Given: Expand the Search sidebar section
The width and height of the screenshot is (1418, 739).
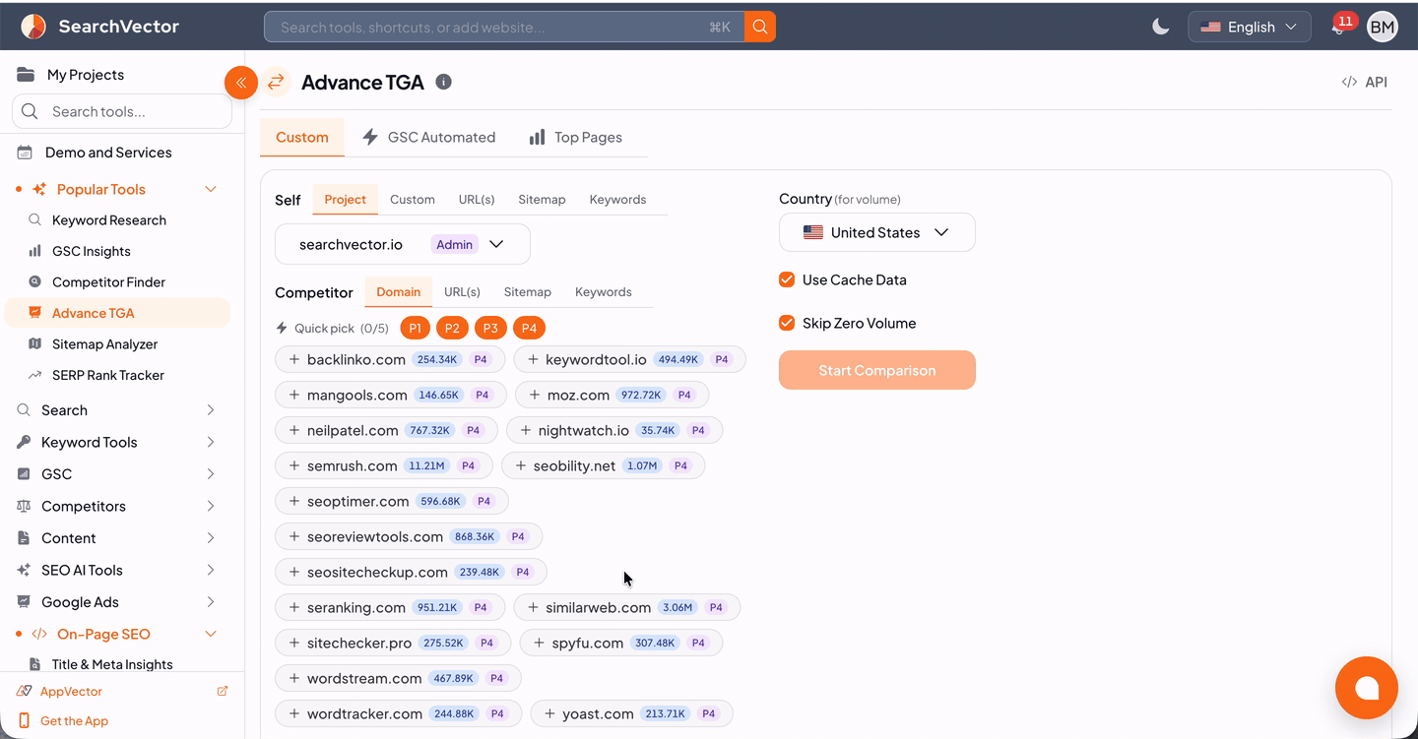Looking at the screenshot, I should [210, 410].
